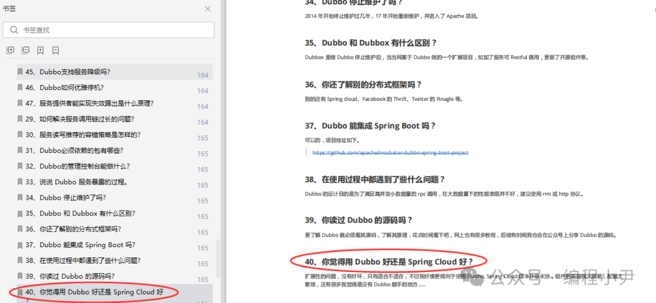
Task: Click the ribbon icon beside 47、服务提供者能实现失效踢出
Action: pyautogui.click(x=20, y=103)
